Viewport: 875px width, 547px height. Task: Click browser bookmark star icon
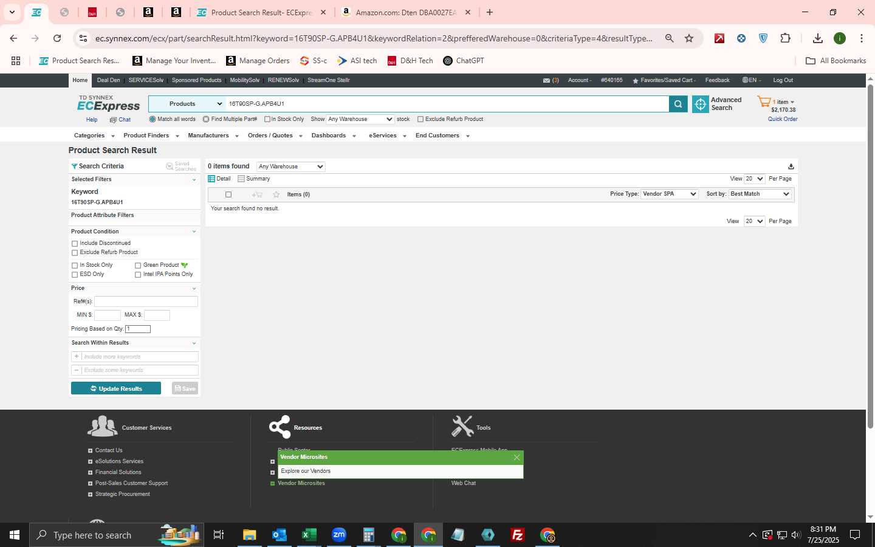pos(689,38)
